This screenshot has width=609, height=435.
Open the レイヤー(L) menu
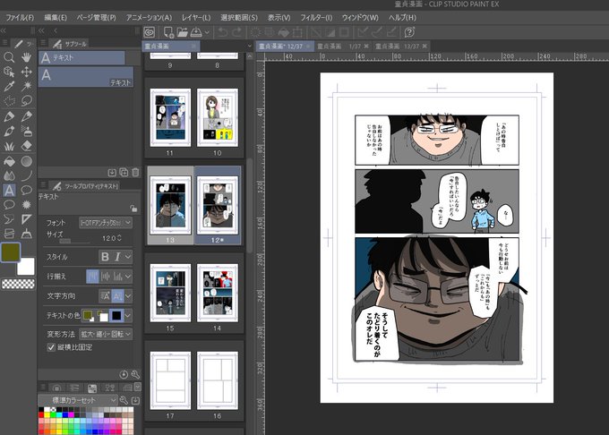point(196,18)
